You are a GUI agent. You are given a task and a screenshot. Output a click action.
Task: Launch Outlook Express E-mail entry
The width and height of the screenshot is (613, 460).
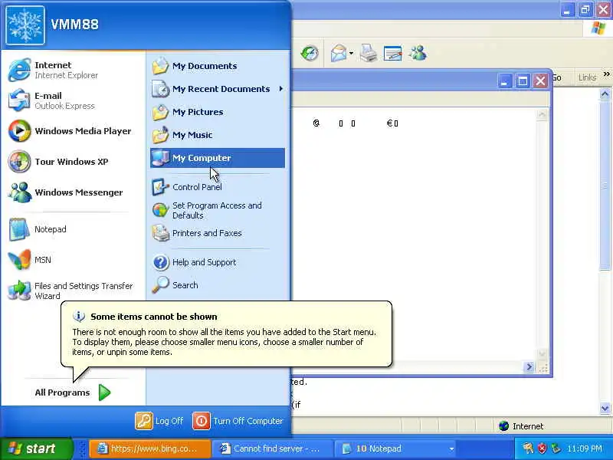(74, 100)
